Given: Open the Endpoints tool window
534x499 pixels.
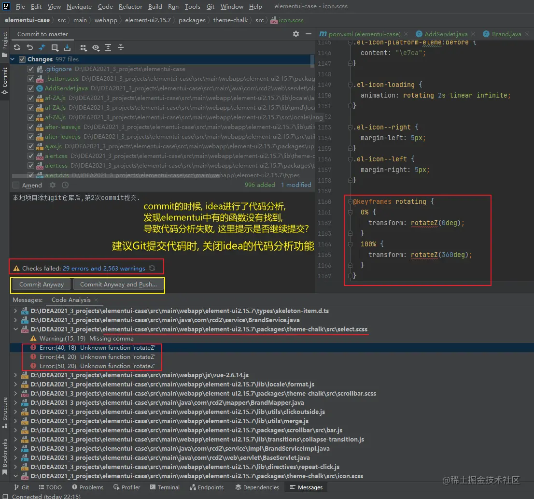Looking at the screenshot, I should pos(207,487).
